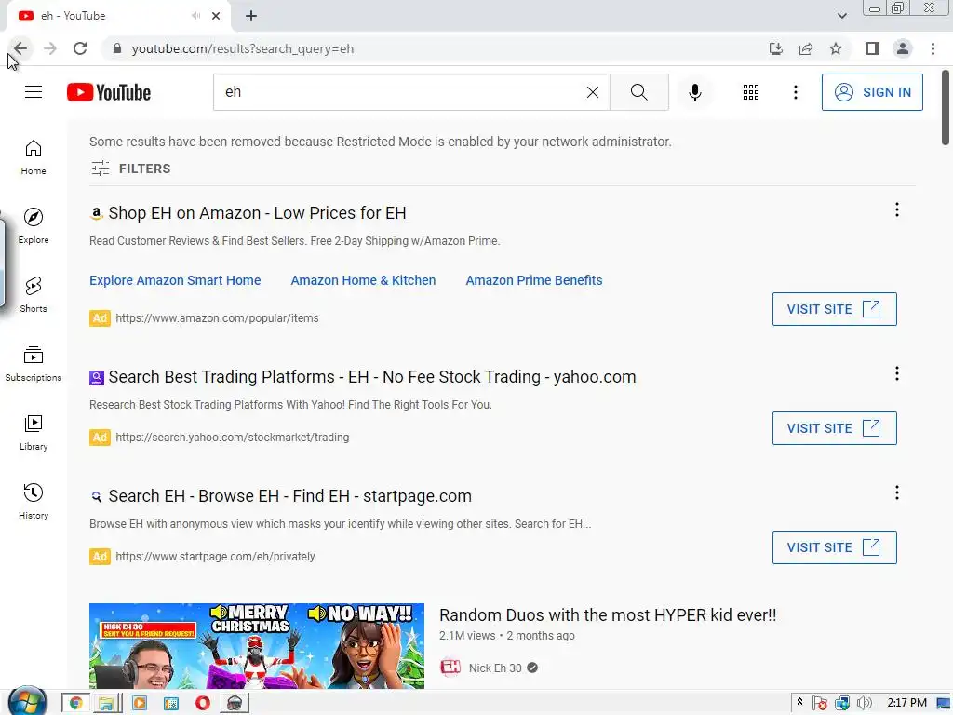
Task: Reload the current page
Action: 80,48
